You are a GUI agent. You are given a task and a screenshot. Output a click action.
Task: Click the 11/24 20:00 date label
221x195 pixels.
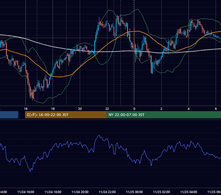[x=80, y=192]
